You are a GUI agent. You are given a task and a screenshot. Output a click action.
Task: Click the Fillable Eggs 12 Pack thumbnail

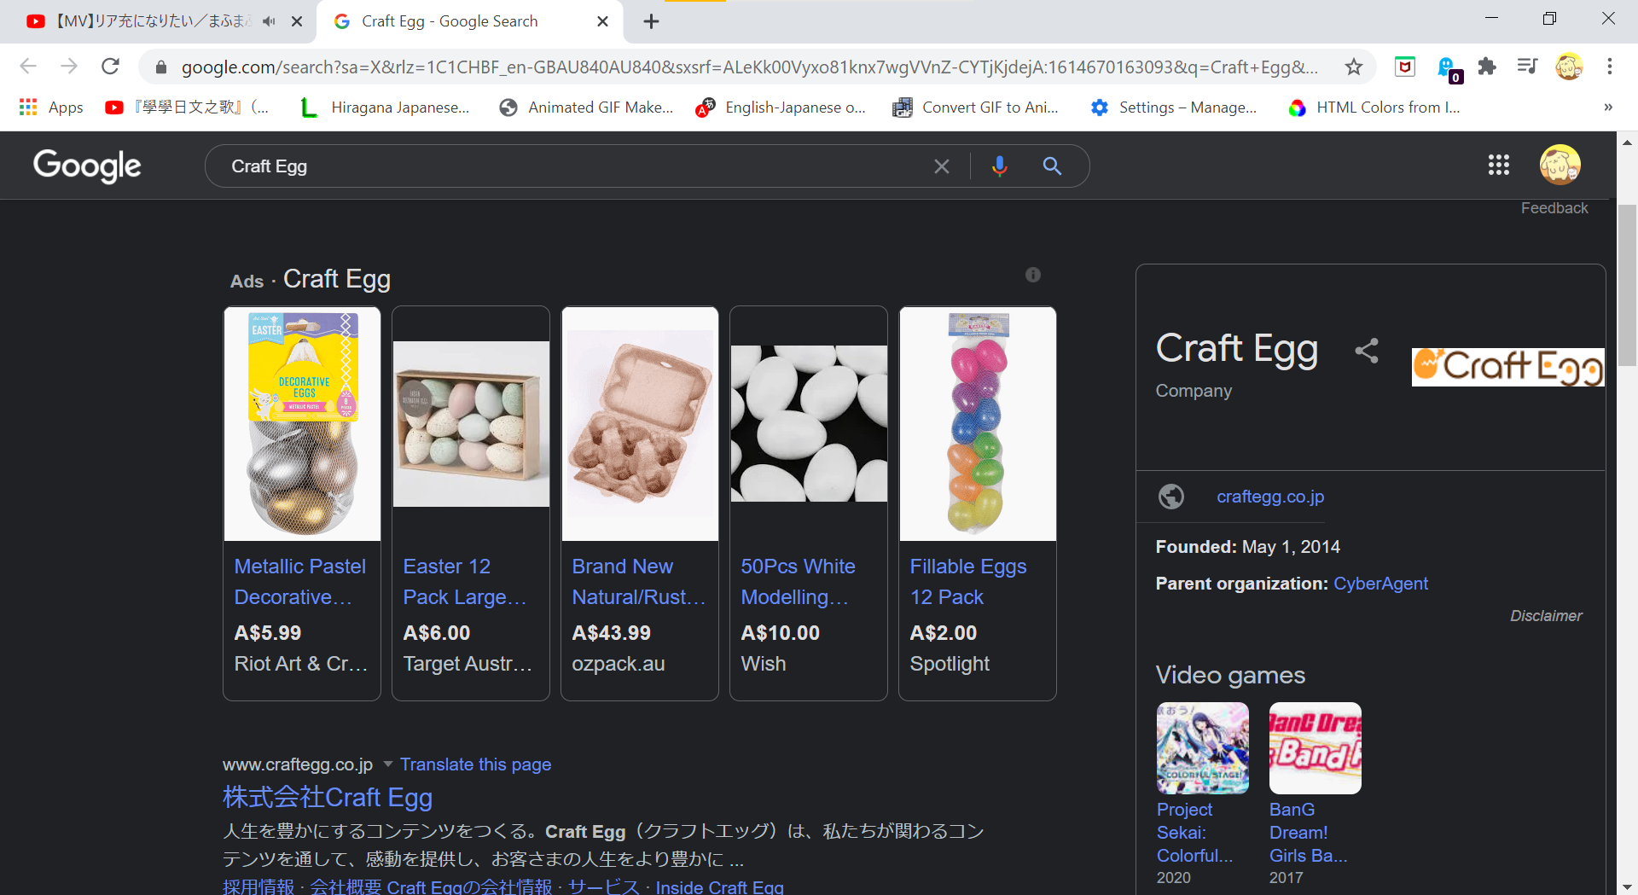[x=977, y=424]
